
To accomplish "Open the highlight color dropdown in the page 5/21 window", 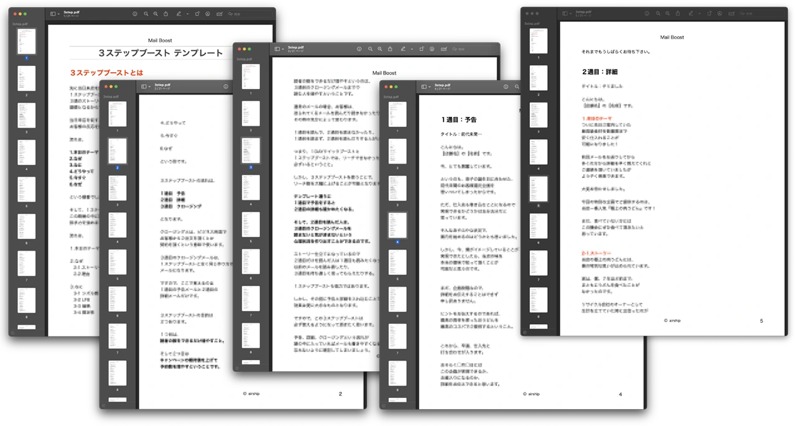I will pyautogui.click(x=700, y=13).
